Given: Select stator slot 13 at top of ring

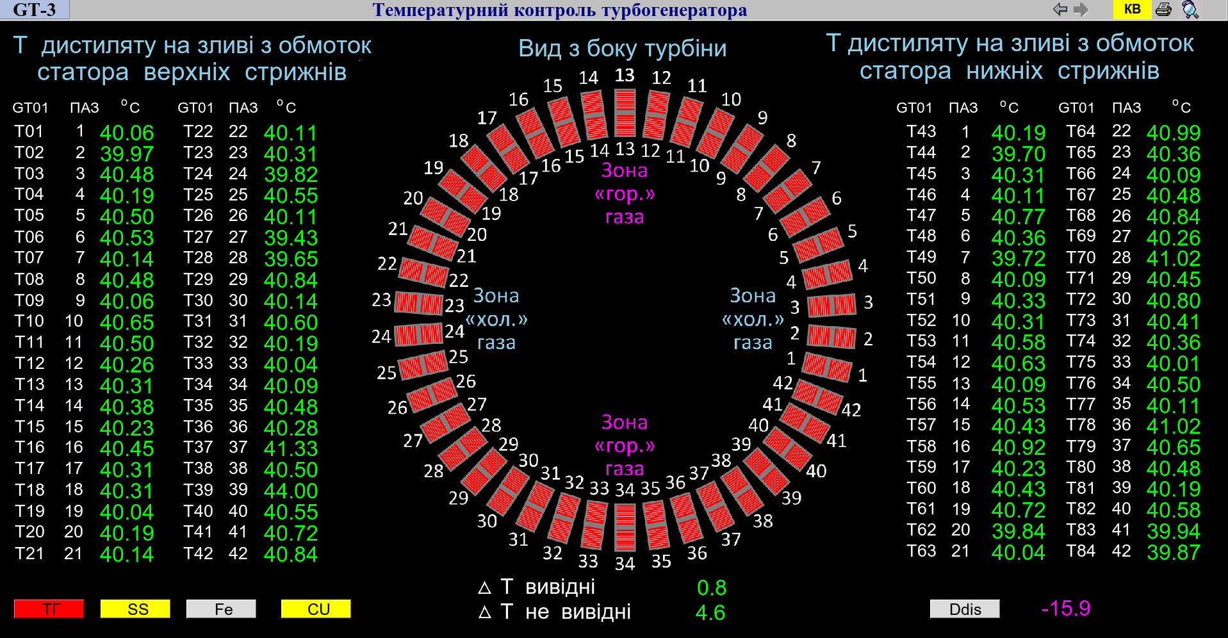Looking at the screenshot, I should tap(625, 113).
